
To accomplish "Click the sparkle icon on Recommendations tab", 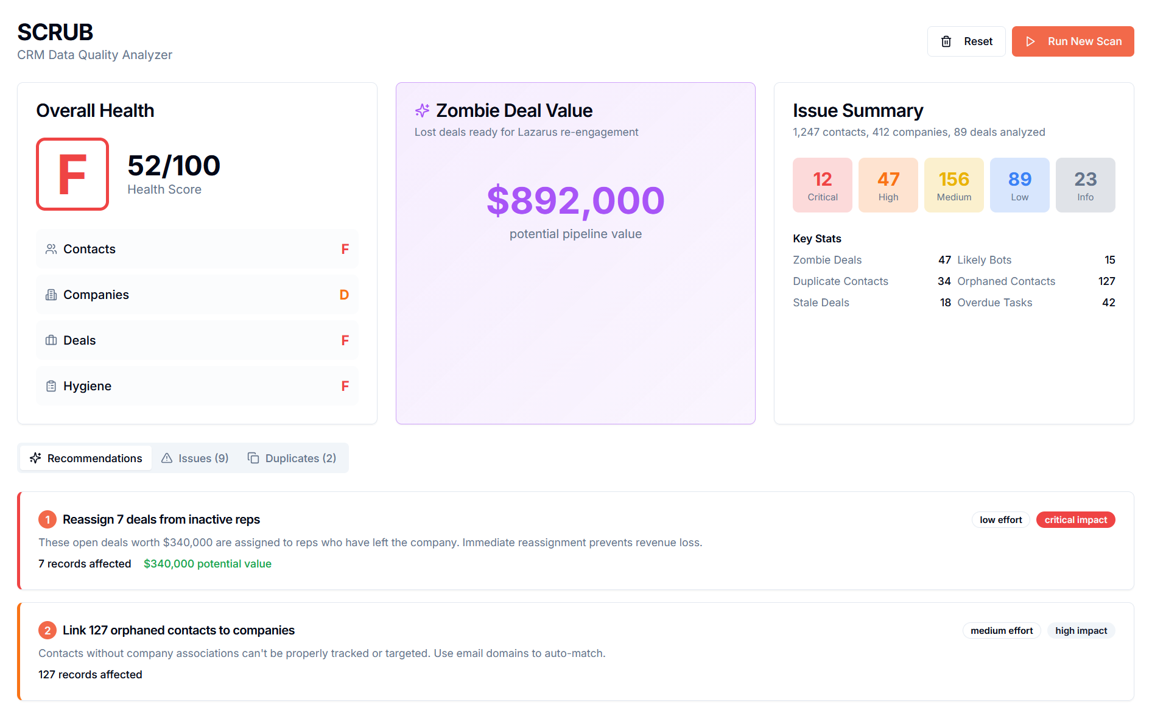I will [x=35, y=458].
